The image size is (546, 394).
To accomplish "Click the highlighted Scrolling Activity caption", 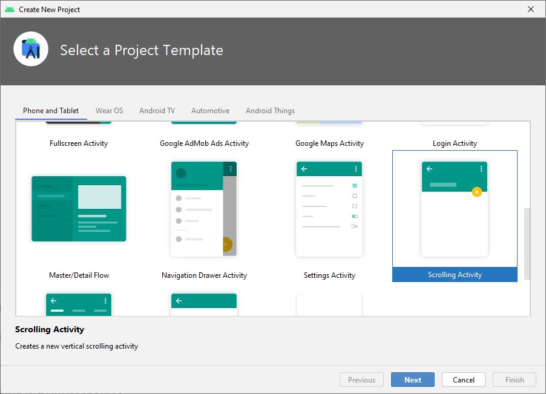I will [455, 275].
